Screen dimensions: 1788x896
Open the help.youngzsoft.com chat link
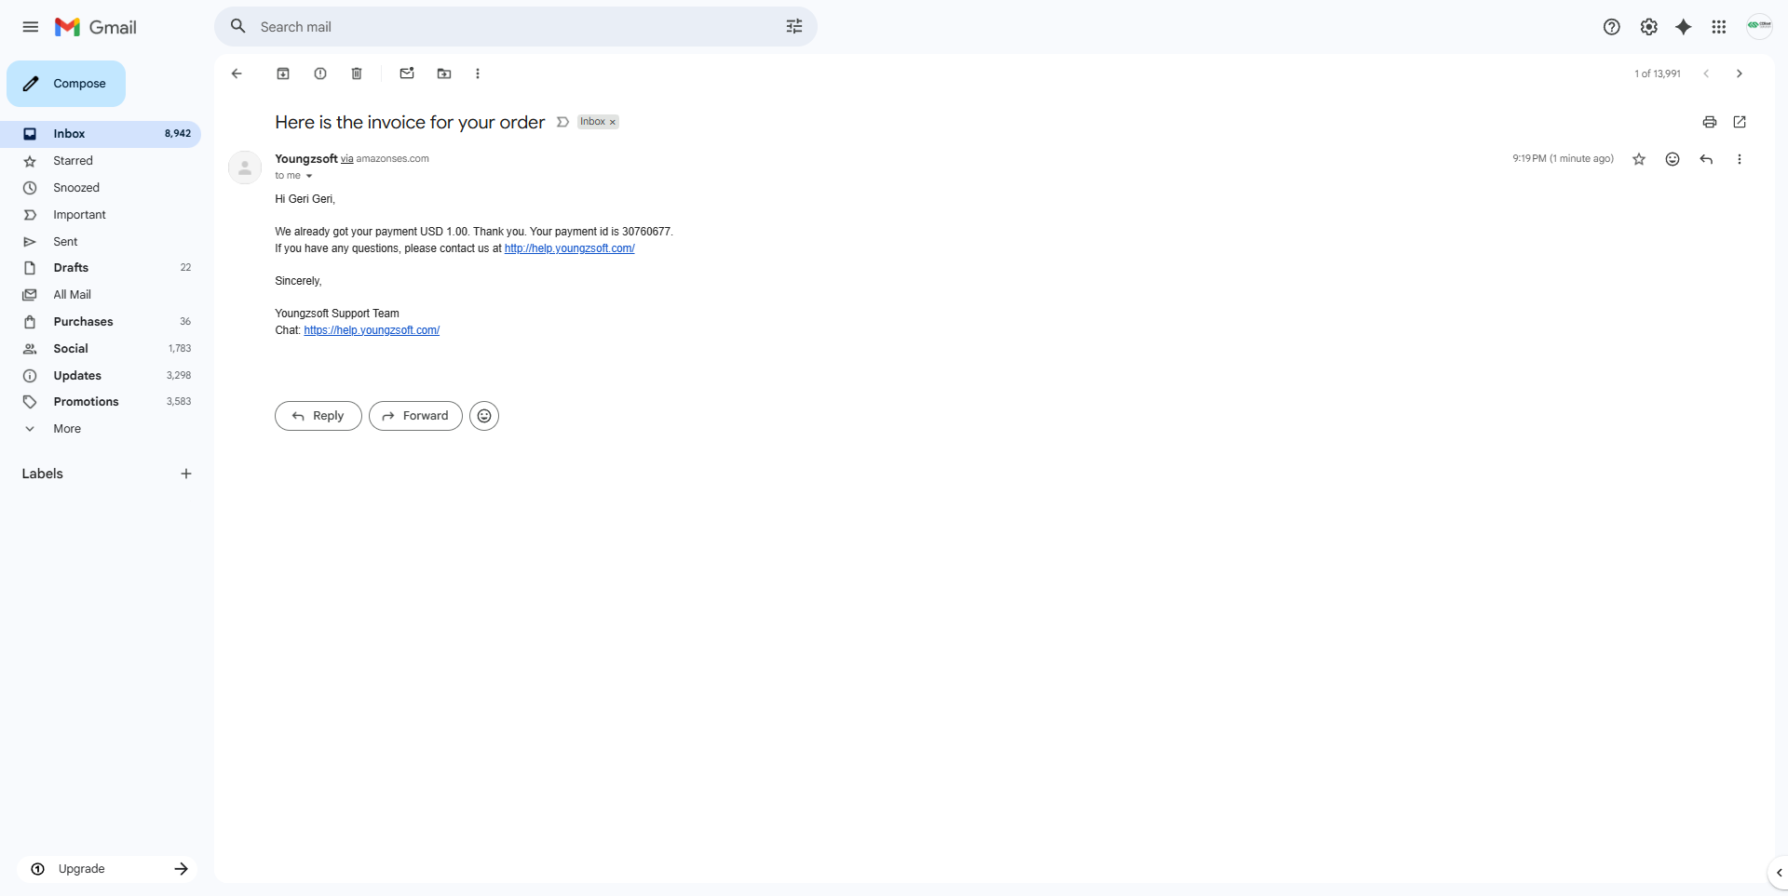pyautogui.click(x=372, y=330)
